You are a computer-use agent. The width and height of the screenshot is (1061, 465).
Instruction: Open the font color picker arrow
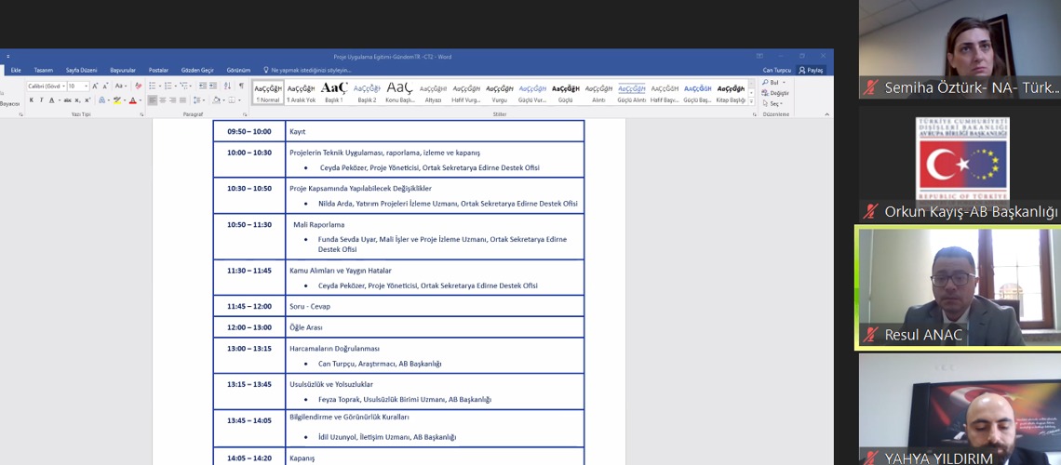(141, 100)
